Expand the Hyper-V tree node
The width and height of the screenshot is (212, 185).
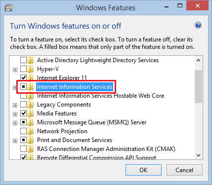click(x=15, y=70)
